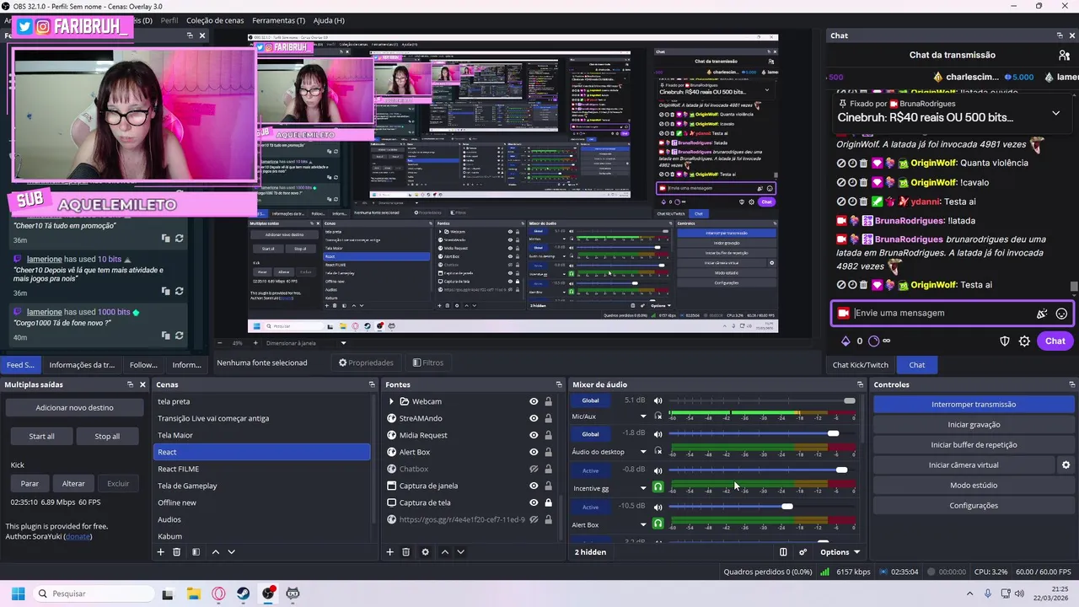Open scene filters icon in Cenas toolbar
The image size is (1079, 607).
click(x=196, y=552)
